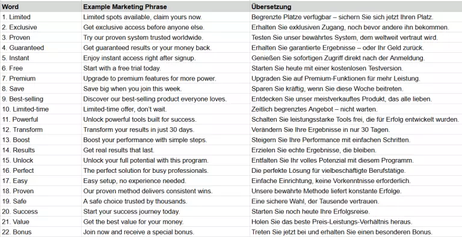Click the '22. Bonus' word cell

[x=41, y=232]
